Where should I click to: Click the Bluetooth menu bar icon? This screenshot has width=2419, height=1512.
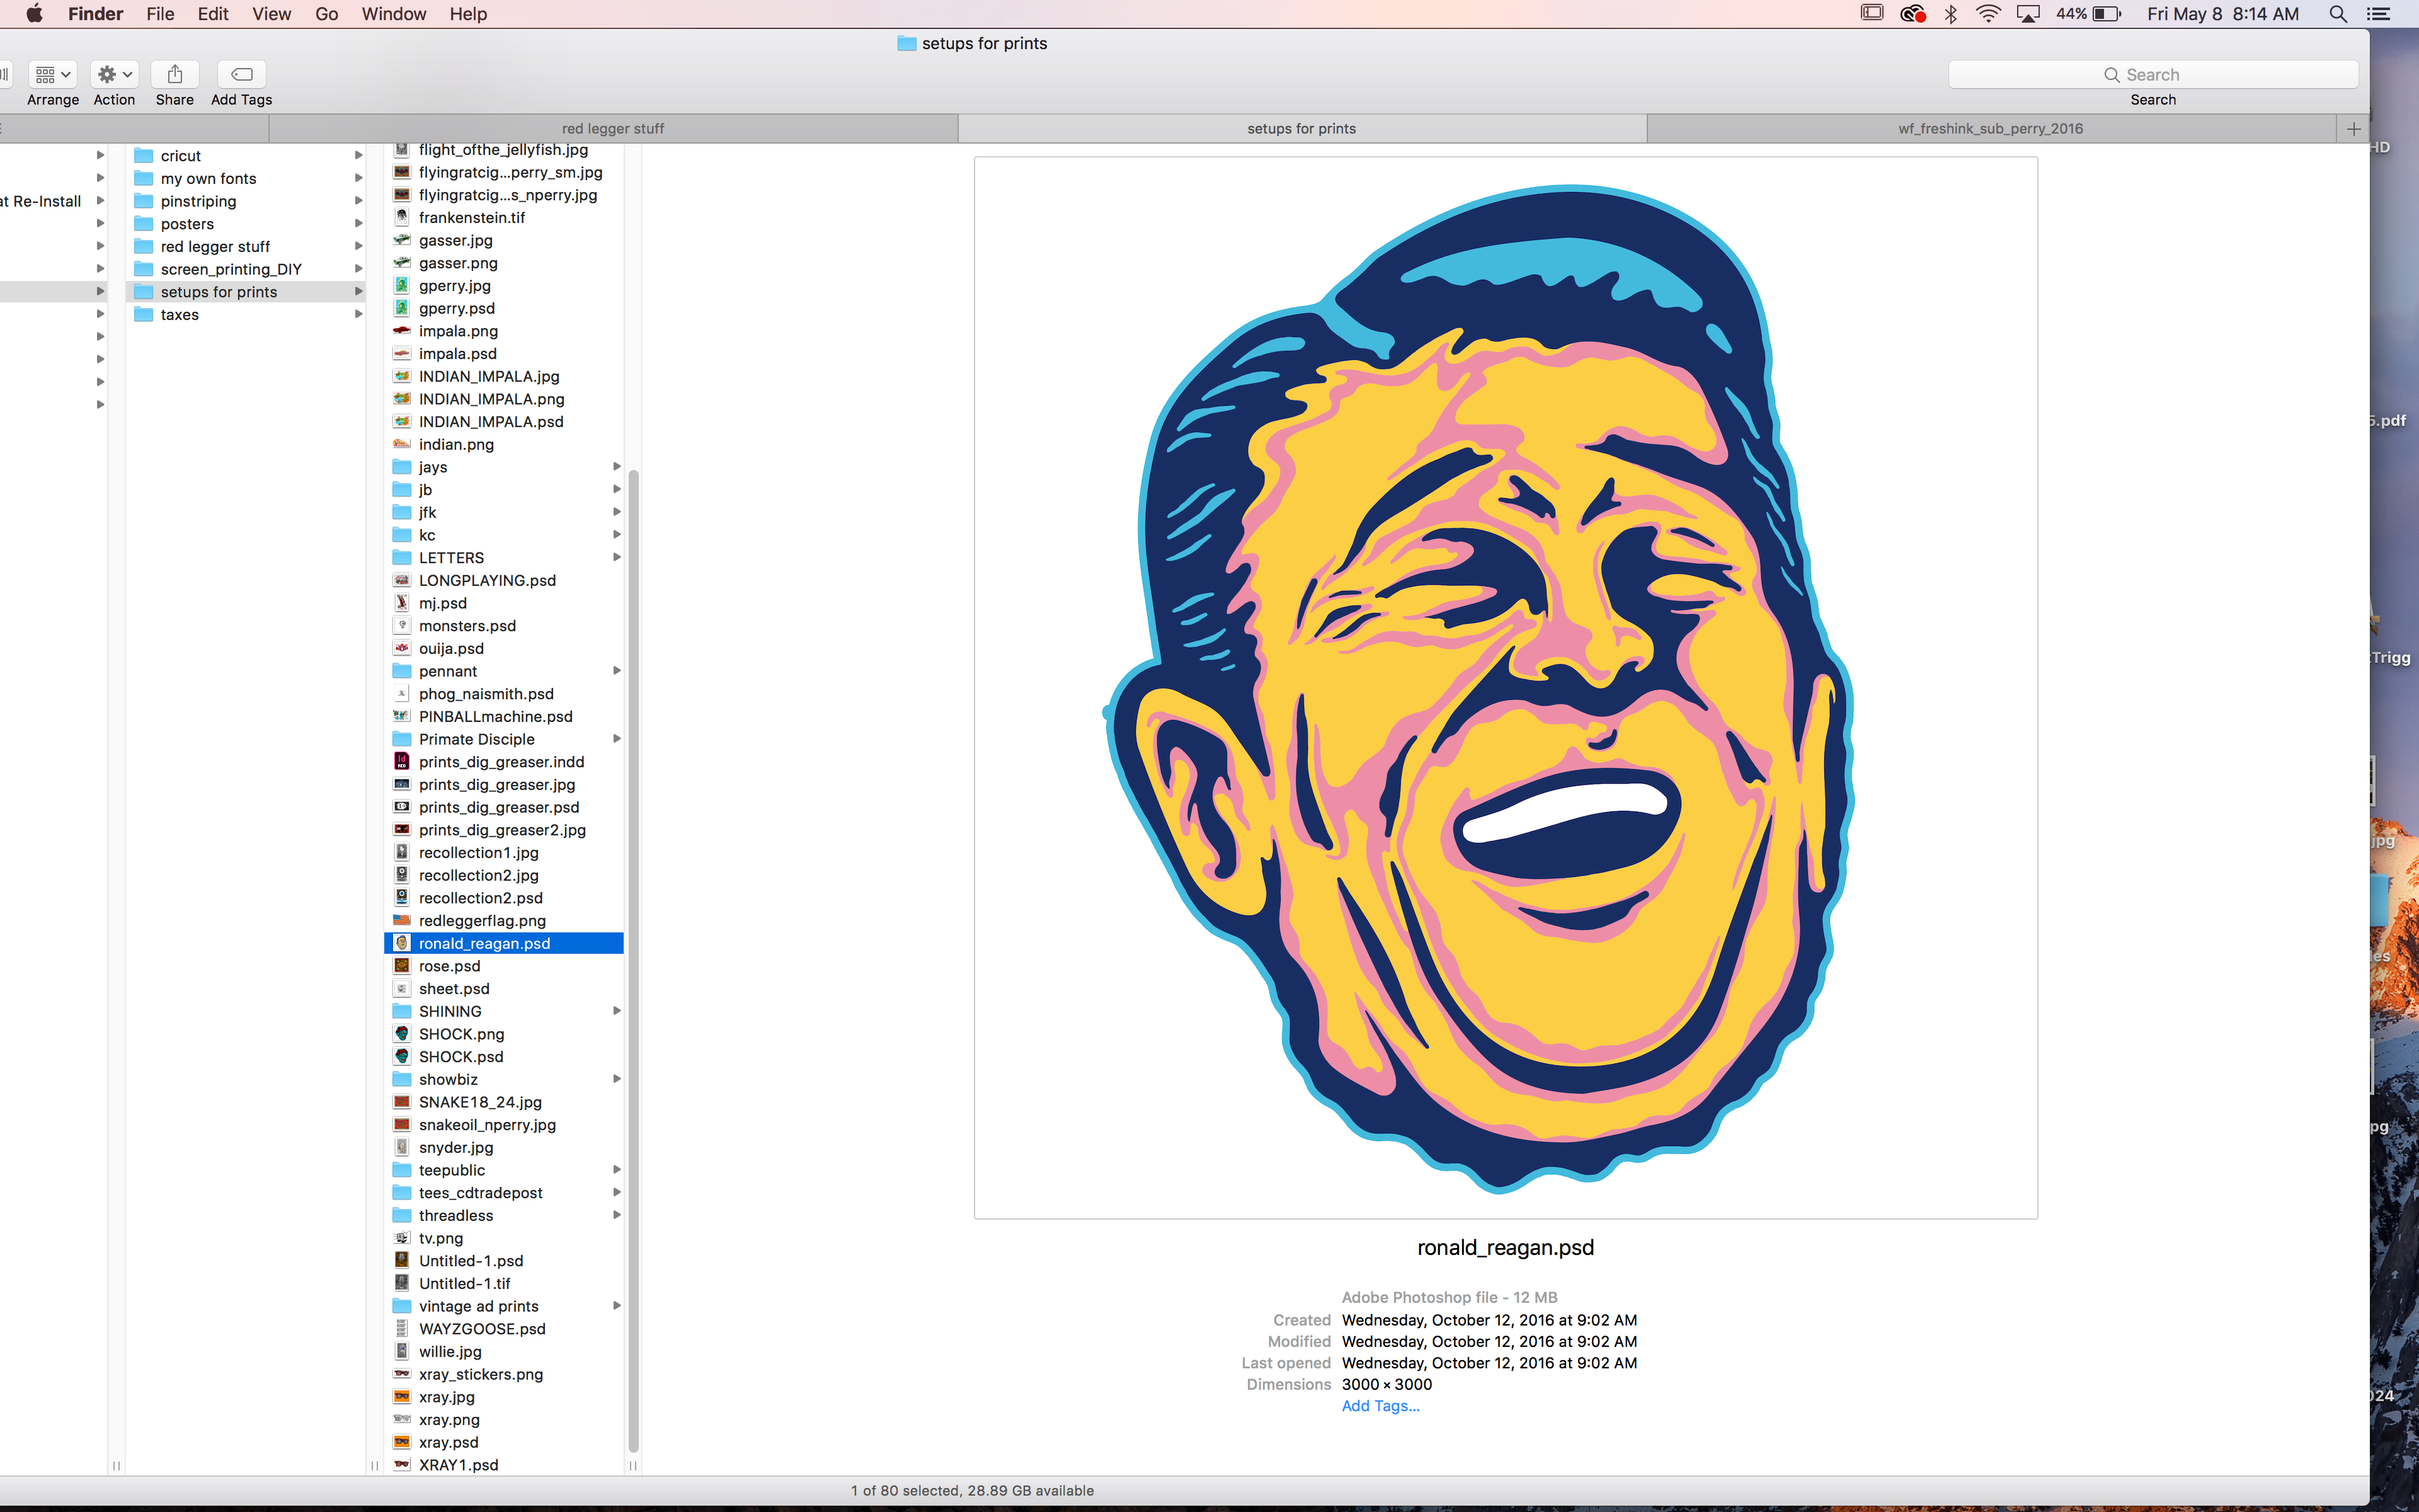tap(1950, 14)
